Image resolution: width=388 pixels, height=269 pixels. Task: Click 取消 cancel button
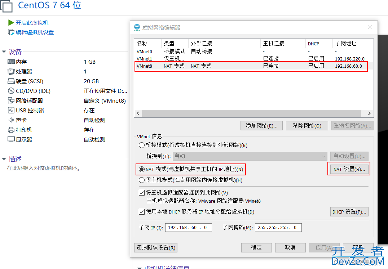click(290, 247)
